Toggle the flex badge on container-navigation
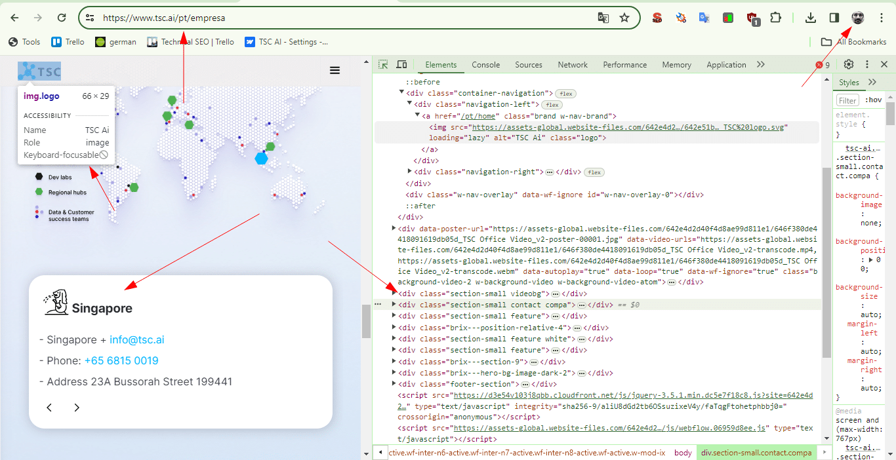This screenshot has width=896, height=460. tap(566, 94)
